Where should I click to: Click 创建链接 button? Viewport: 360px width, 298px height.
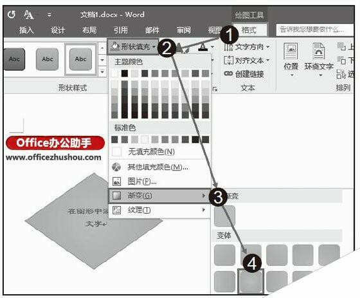(x=244, y=74)
